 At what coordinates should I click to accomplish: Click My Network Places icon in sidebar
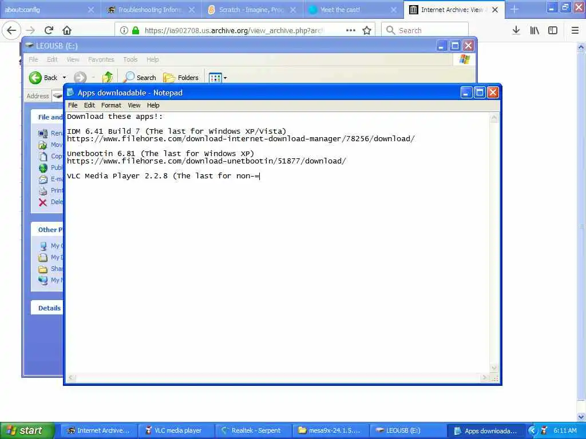tap(43, 280)
